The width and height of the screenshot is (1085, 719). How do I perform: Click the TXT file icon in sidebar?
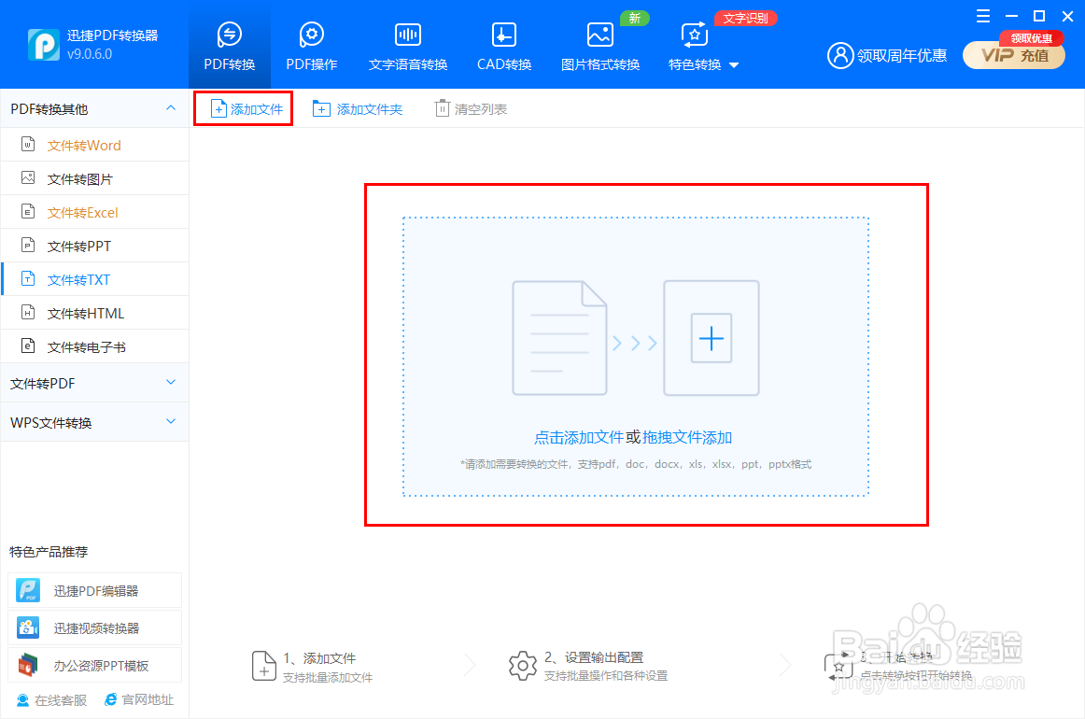(28, 279)
